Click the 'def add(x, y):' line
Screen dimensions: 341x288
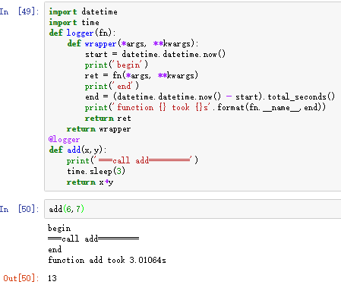point(77,150)
